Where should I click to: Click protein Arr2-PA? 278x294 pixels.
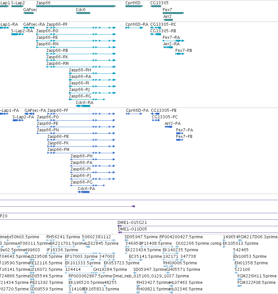(x=172, y=124)
